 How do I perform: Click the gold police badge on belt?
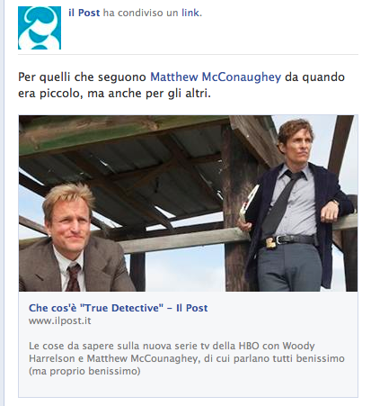[x=271, y=243]
